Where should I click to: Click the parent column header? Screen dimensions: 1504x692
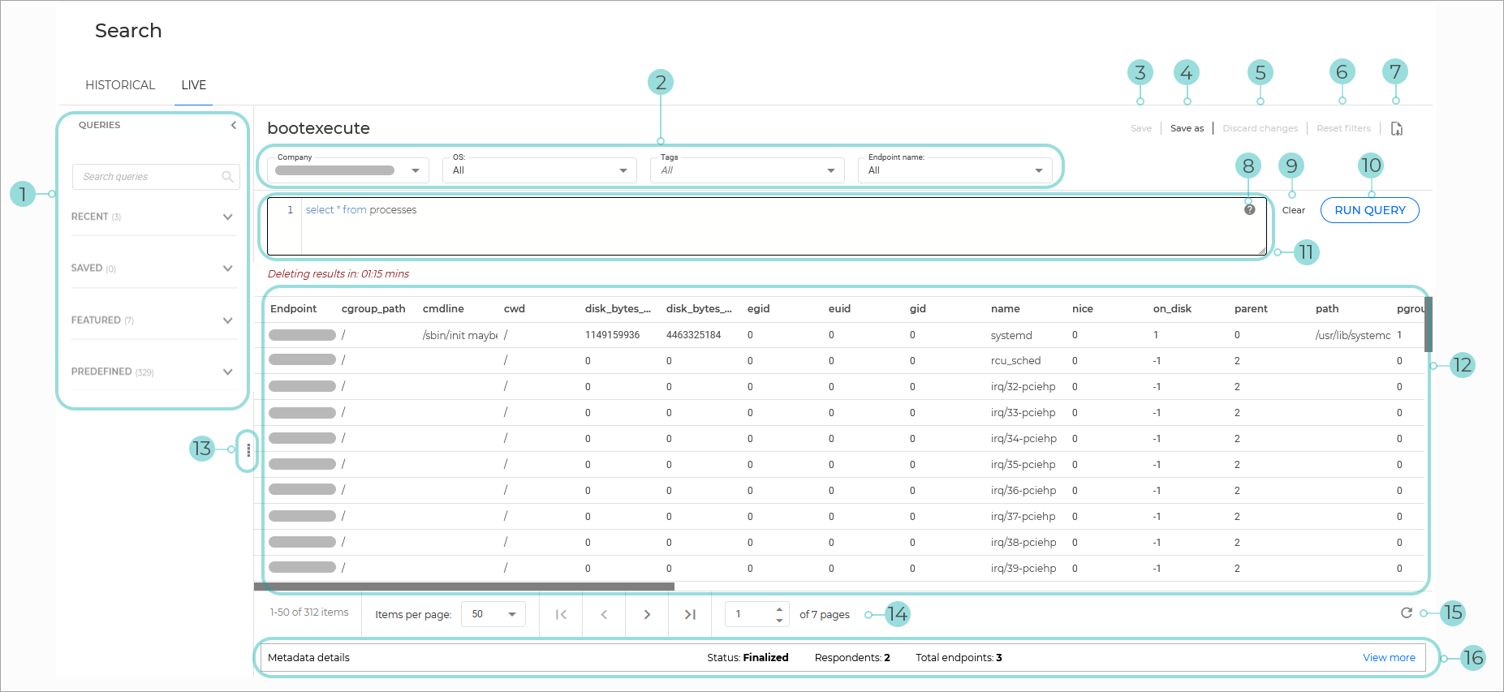pos(1251,309)
